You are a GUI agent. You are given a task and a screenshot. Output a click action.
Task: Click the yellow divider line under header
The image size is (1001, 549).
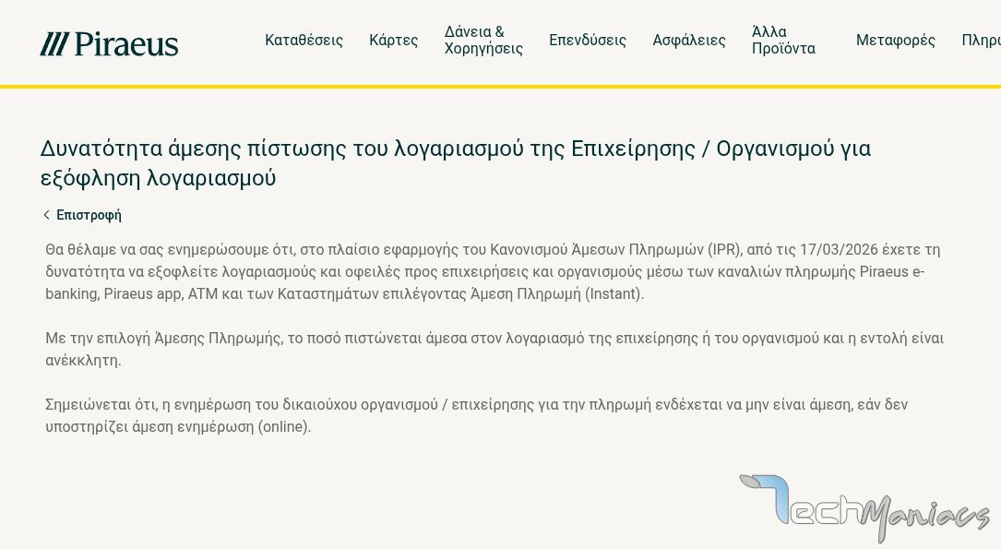click(500, 87)
